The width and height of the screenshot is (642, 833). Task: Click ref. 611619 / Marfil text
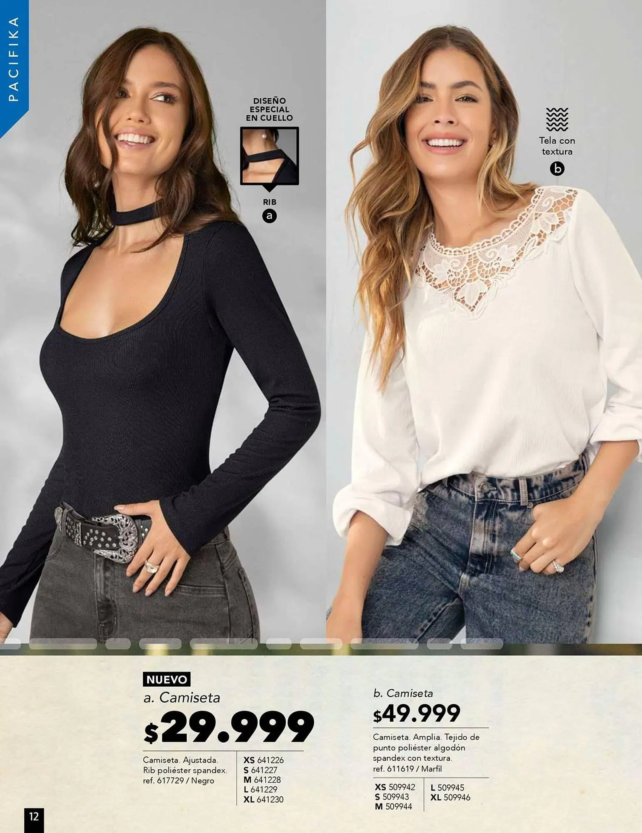coord(407,769)
